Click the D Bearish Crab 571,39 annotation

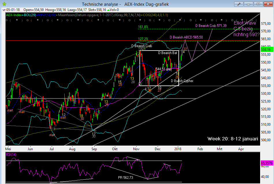point(211,26)
